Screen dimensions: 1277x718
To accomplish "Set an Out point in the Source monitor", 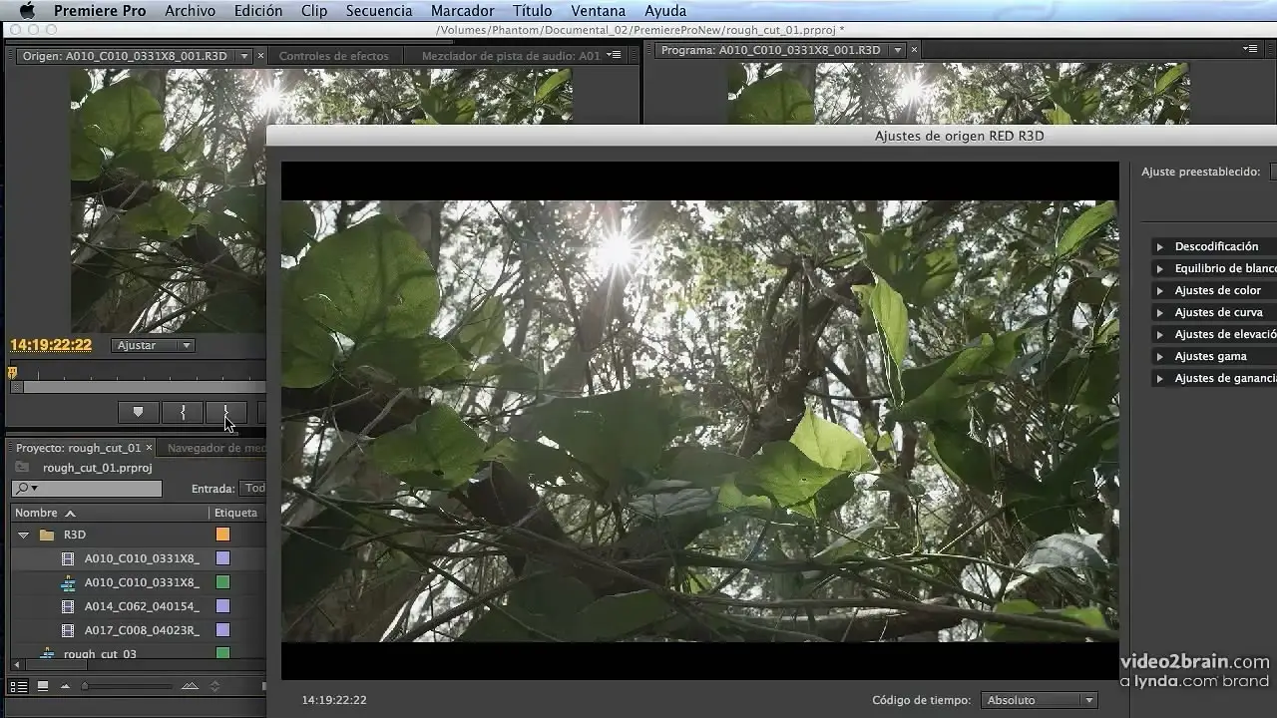I will [224, 412].
